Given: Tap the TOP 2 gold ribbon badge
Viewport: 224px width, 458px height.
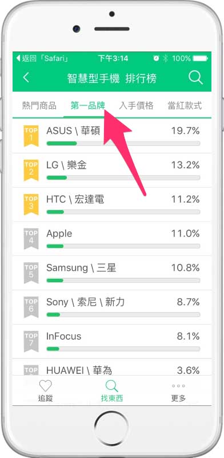Looking at the screenshot, I should (x=31, y=170).
